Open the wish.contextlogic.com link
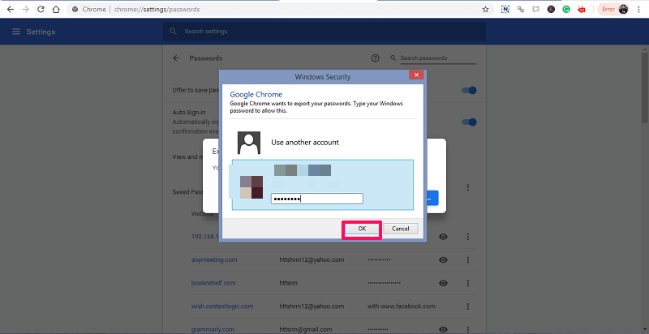 click(x=222, y=306)
